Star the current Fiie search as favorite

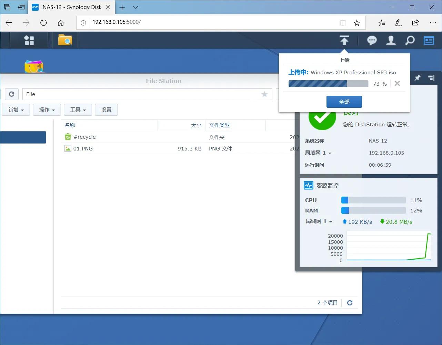(x=264, y=94)
